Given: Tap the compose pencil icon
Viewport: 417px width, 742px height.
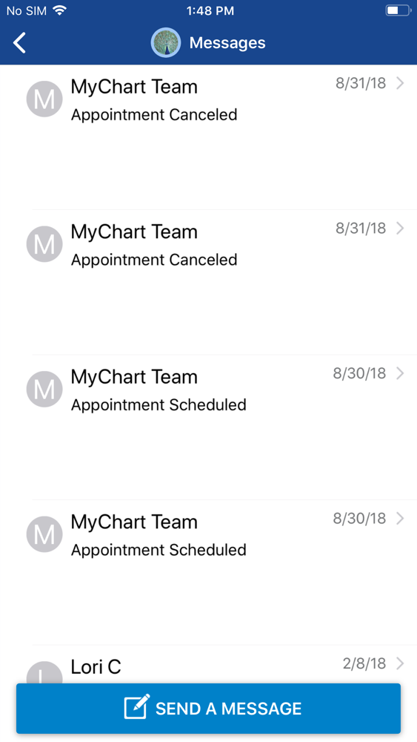Looking at the screenshot, I should [137, 707].
